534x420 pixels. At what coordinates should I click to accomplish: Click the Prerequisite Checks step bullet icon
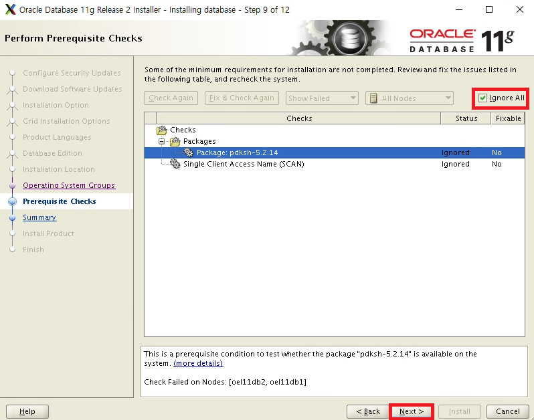pyautogui.click(x=13, y=201)
